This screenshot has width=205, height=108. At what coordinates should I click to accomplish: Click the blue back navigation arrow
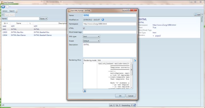pos(3,7)
